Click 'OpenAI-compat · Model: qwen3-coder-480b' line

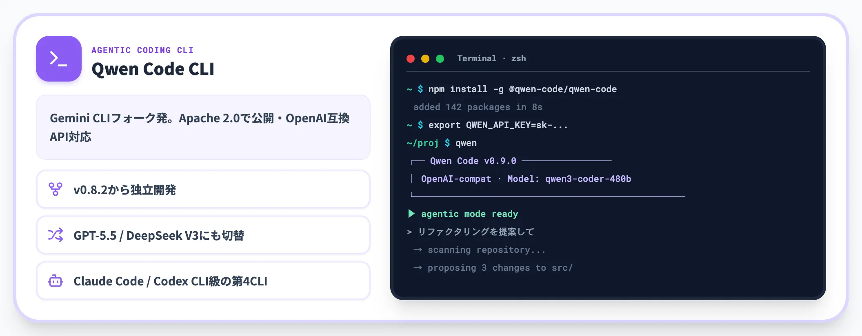[x=526, y=179]
